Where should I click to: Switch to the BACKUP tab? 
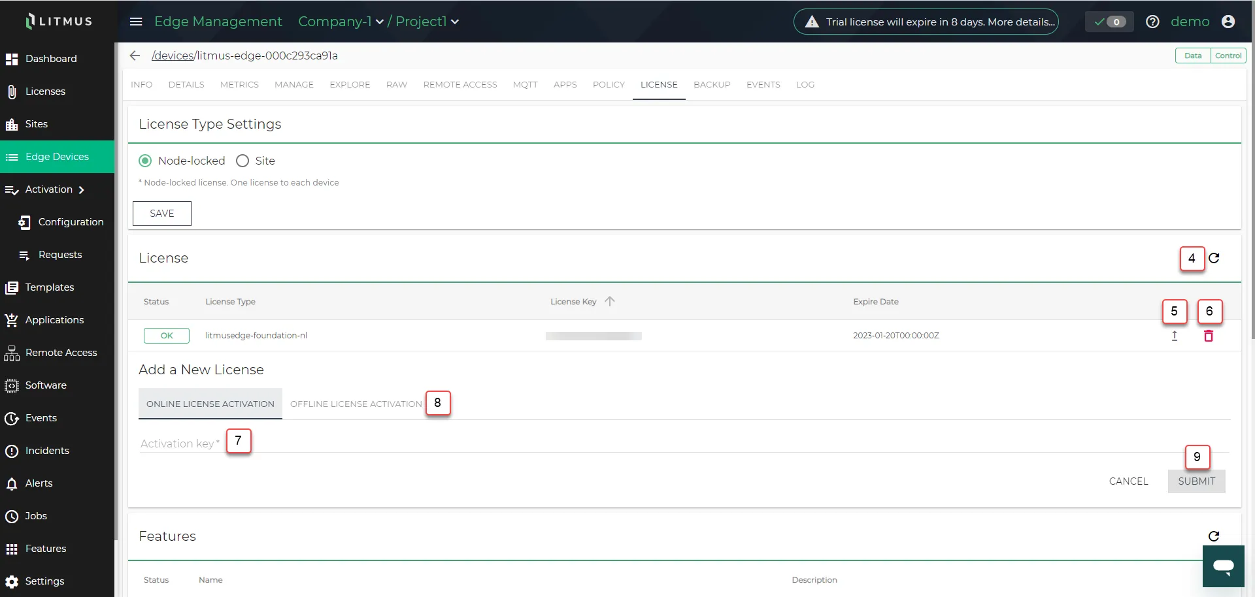tap(712, 85)
